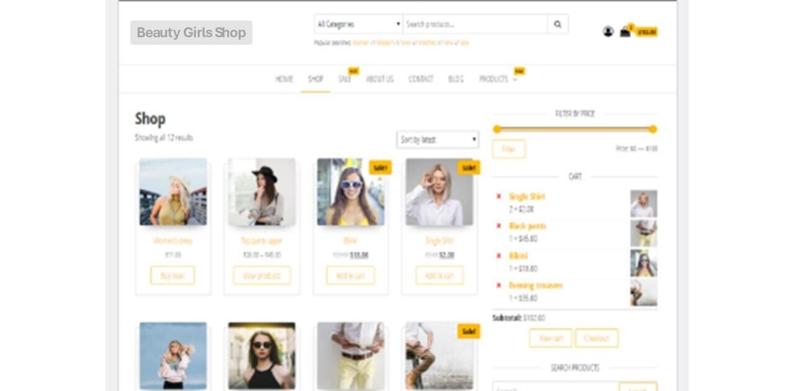794x391 pixels.
Task: Open the Contact menu item
Action: click(421, 79)
